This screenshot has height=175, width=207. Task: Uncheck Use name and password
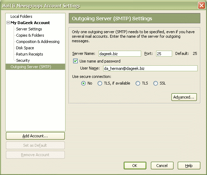(x=75, y=61)
